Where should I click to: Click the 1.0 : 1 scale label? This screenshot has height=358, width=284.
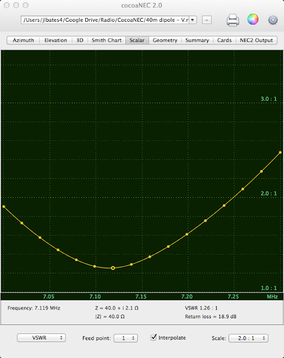tap(269, 288)
